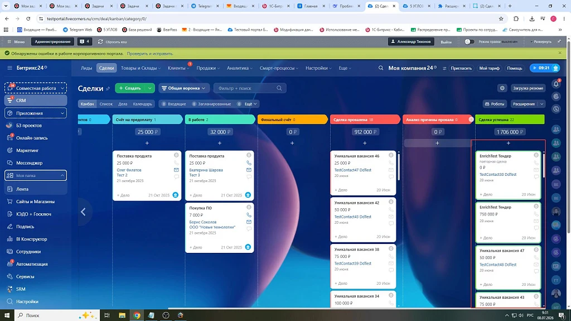The width and height of the screenshot is (571, 321).
Task: Open the Создать button dropdown arrow
Action: click(149, 88)
